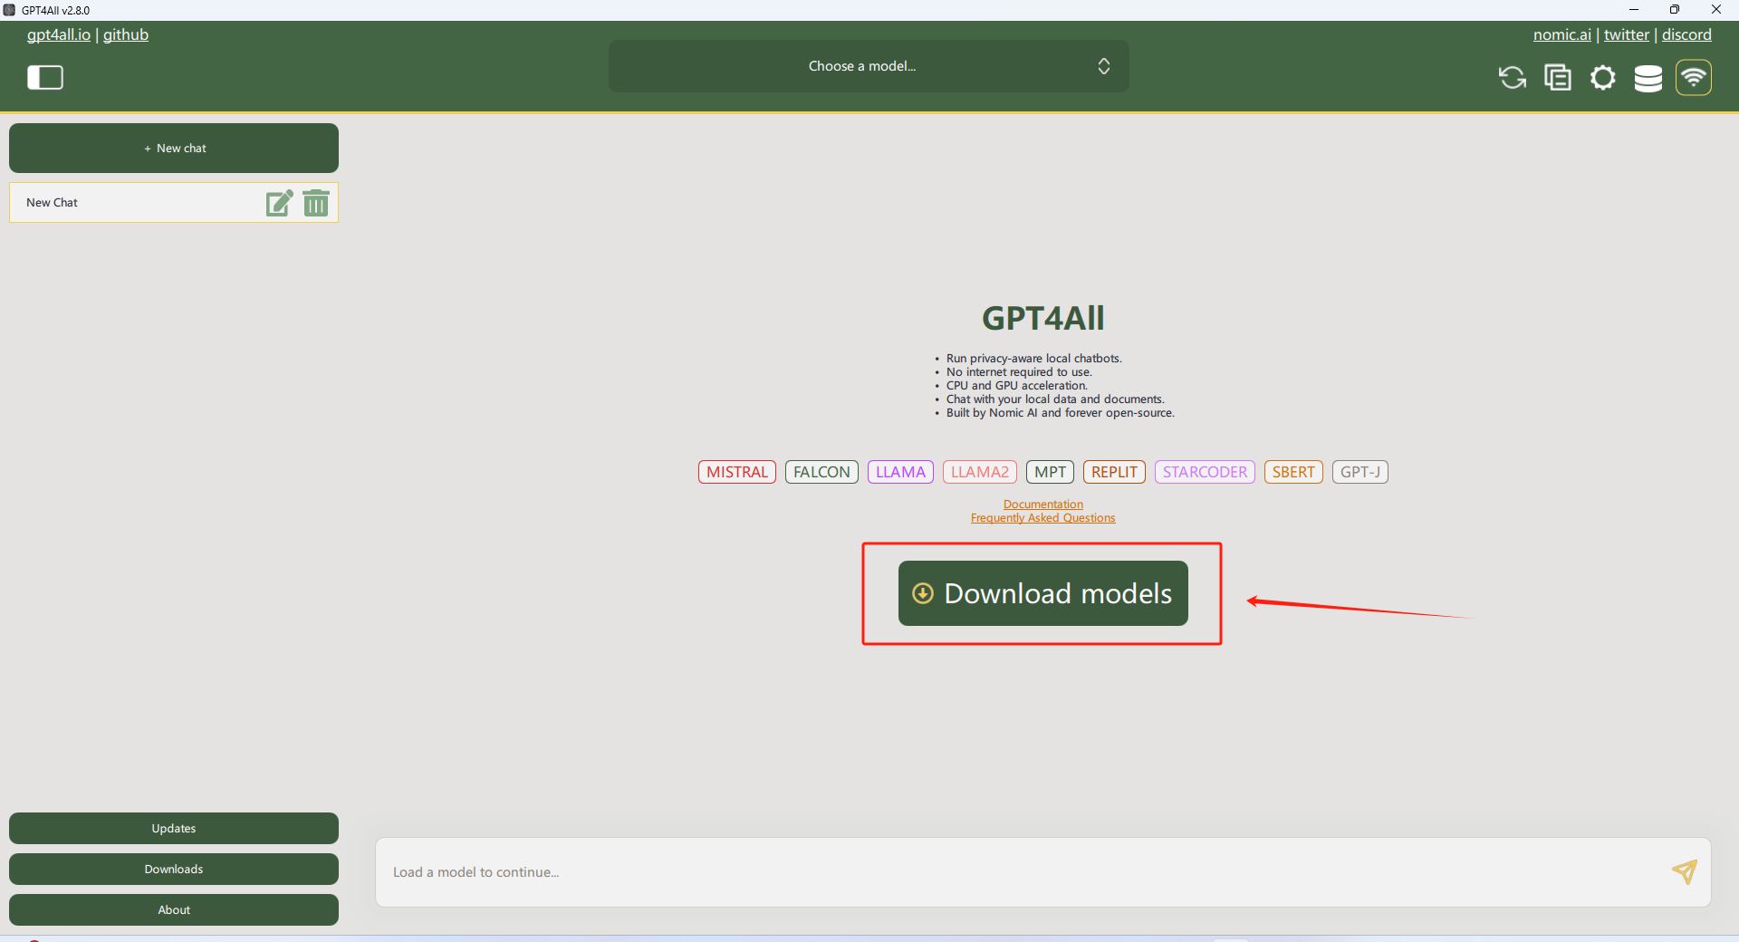1739x942 pixels.
Task: Open the settings gear icon
Action: 1602,78
